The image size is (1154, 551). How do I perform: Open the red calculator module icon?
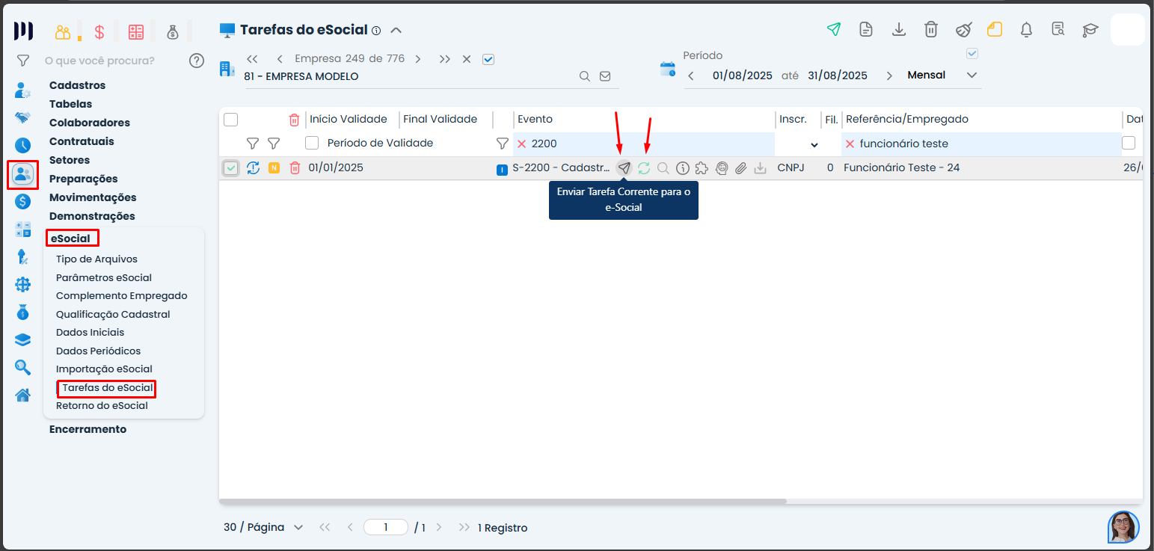135,32
